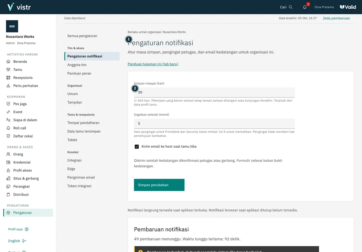Open Dina Pratama user menu
The width and height of the screenshot is (362, 252).
pos(324,7)
